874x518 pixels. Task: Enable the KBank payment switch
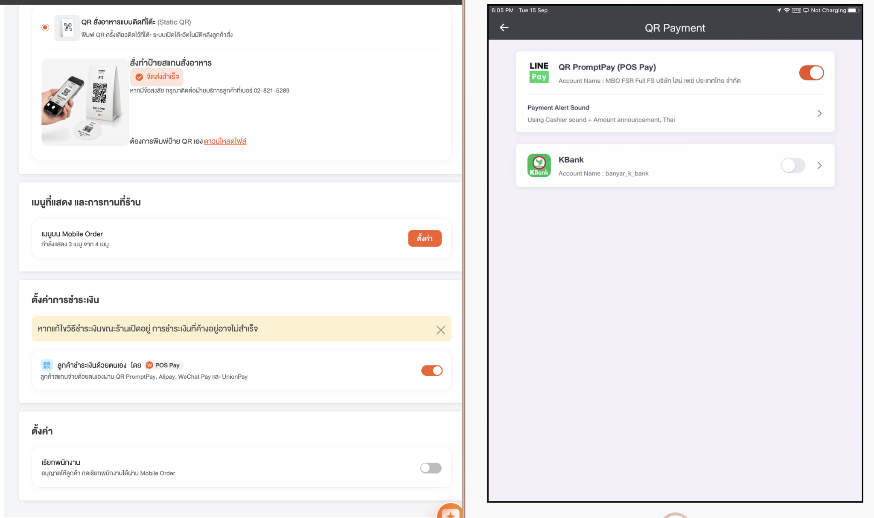793,165
